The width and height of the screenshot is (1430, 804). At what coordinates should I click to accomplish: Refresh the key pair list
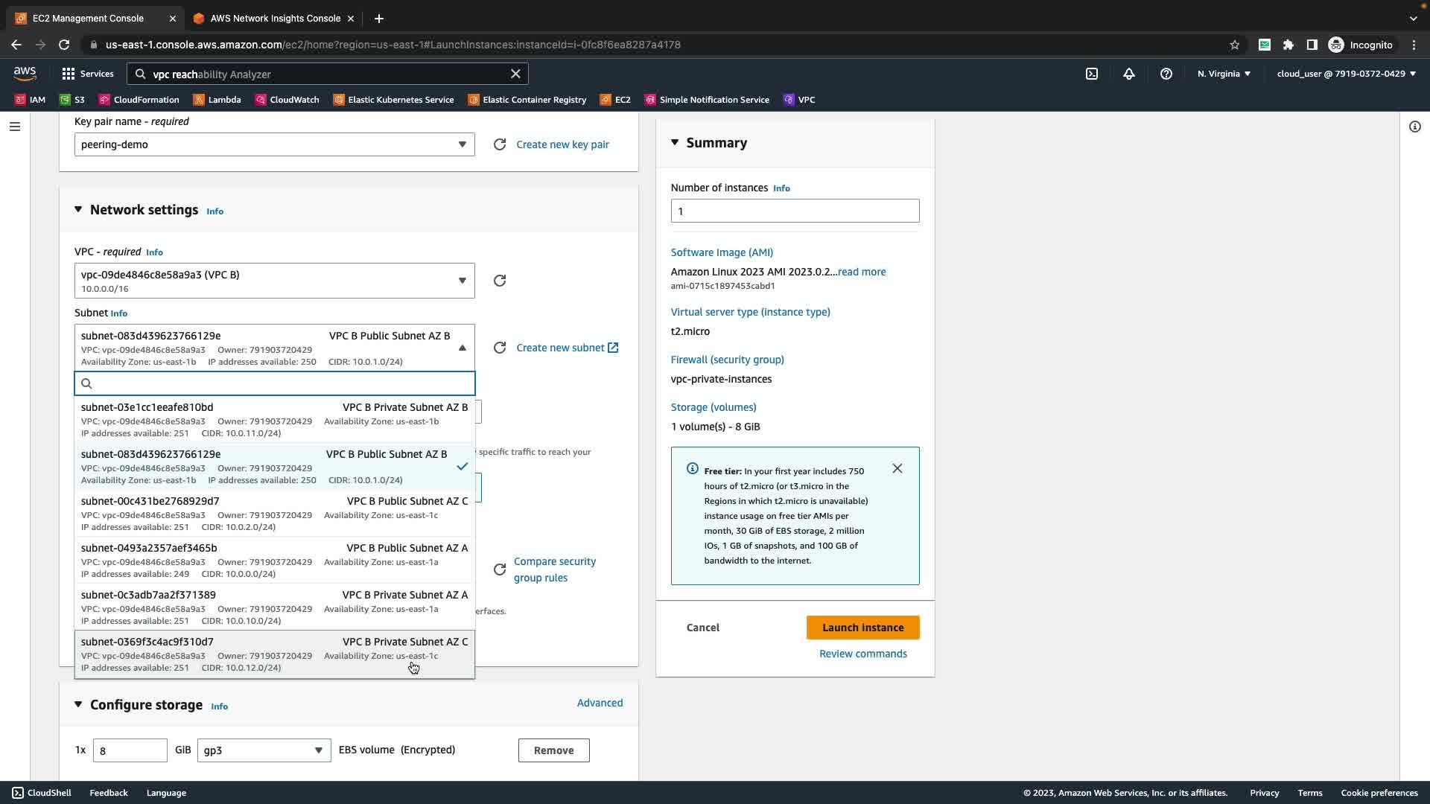click(500, 144)
